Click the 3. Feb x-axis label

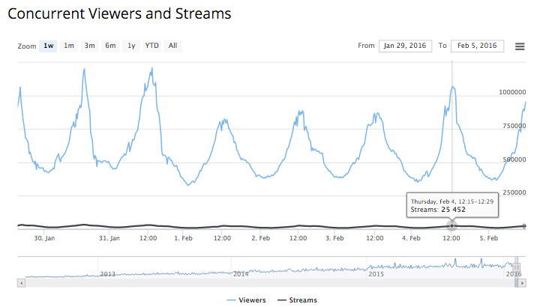(x=334, y=238)
